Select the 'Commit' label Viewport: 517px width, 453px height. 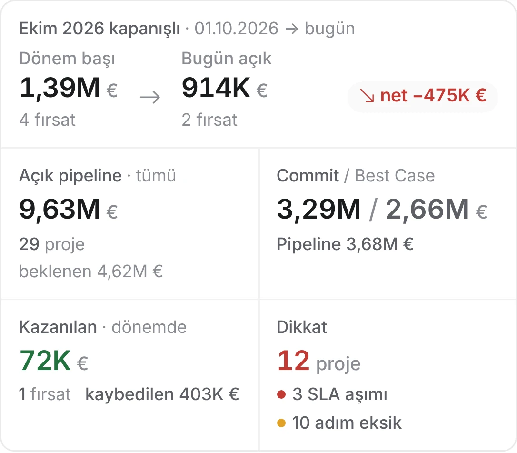308,175
